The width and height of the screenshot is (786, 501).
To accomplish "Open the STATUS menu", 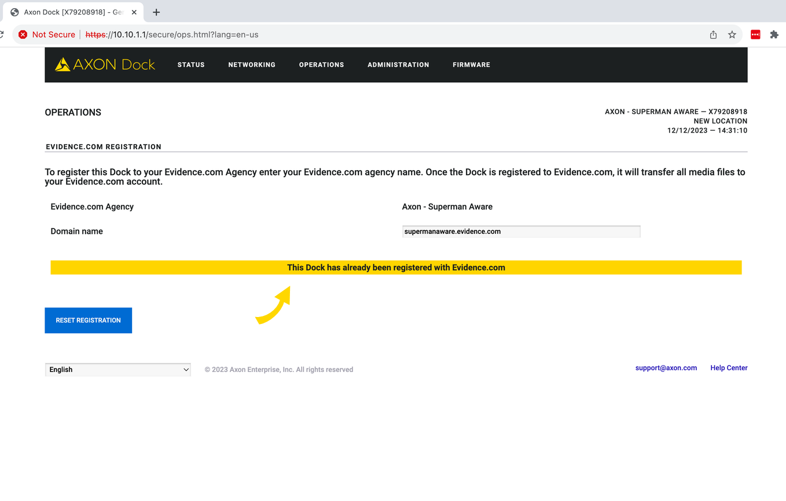I will 191,65.
